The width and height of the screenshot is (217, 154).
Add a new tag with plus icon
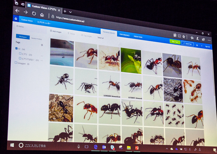click(42, 45)
